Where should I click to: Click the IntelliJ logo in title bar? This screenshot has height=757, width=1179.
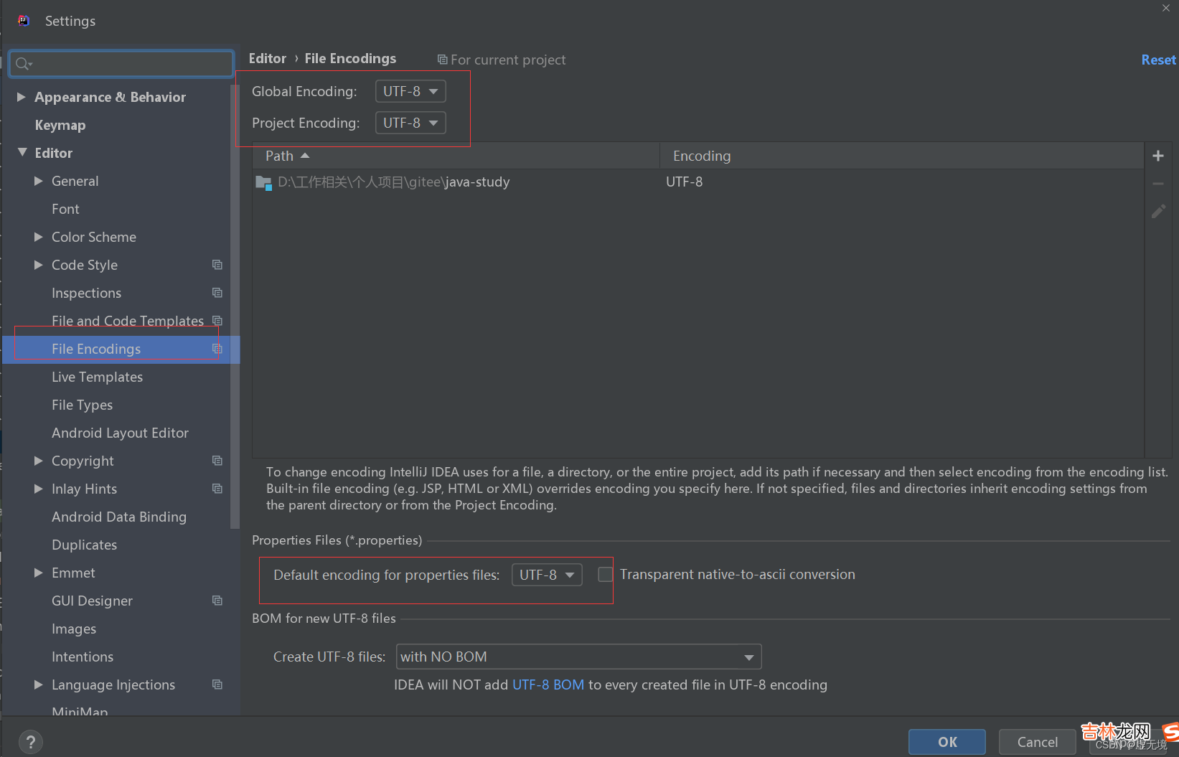pyautogui.click(x=24, y=20)
